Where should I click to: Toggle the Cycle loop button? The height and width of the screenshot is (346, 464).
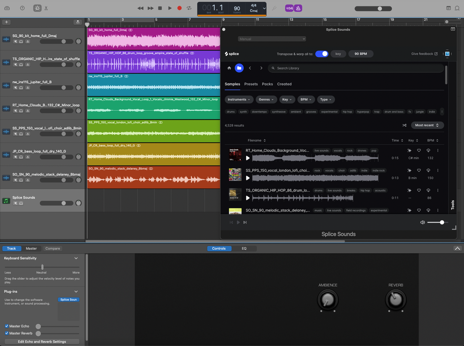pos(189,8)
